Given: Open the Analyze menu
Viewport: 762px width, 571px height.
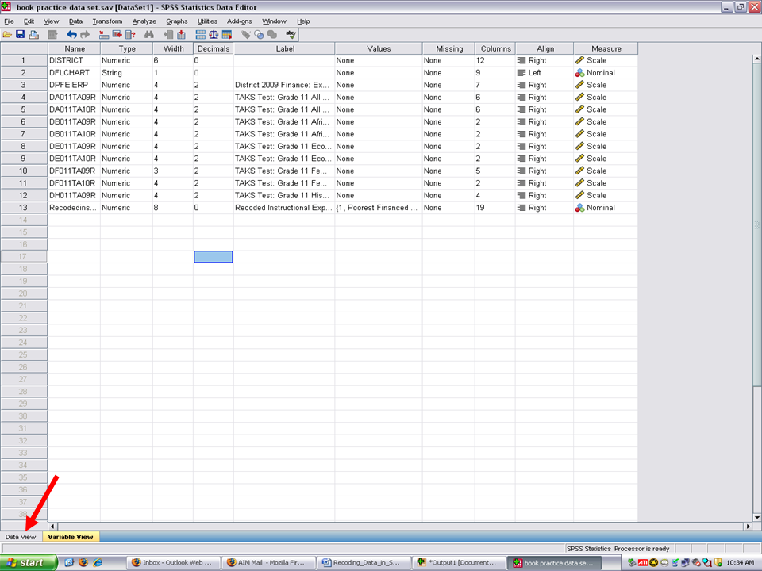Looking at the screenshot, I should click(144, 21).
